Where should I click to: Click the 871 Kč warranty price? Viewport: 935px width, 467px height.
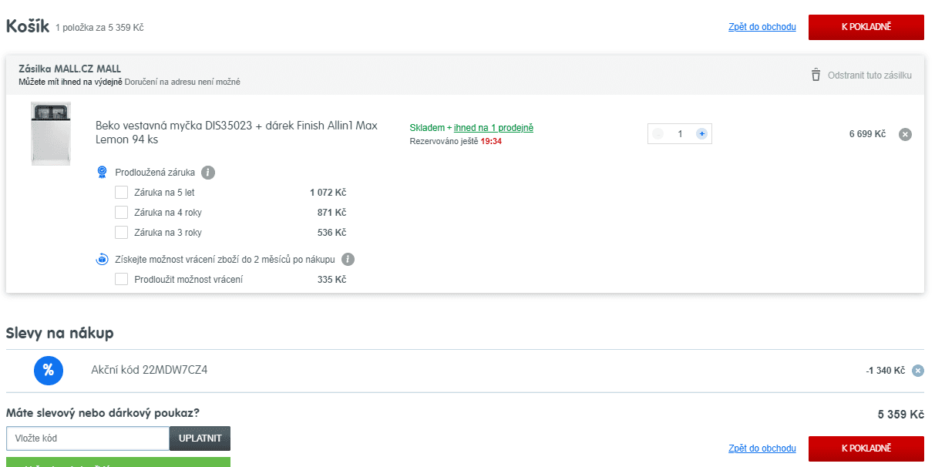[x=332, y=213]
